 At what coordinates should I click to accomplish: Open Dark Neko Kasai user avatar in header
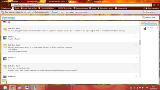tap(143, 18)
